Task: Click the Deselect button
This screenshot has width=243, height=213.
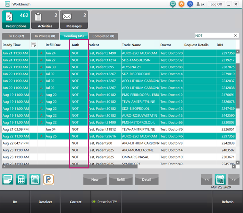Action: pos(45,202)
